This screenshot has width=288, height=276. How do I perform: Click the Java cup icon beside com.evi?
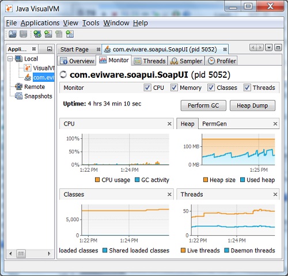click(x=28, y=77)
